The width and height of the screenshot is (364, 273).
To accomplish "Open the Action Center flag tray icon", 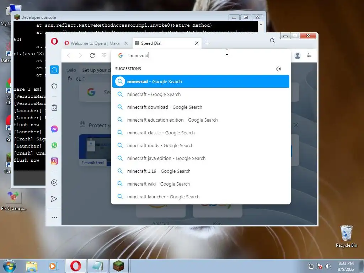I will click(x=320, y=266).
